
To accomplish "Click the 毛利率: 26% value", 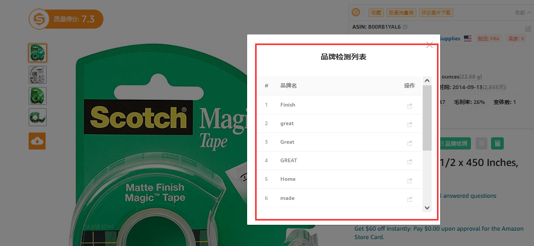I will [x=469, y=102].
